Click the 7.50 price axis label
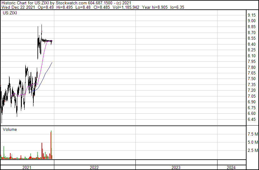Image resolution: width=259 pixels, height=170 pixels. pos(252,79)
